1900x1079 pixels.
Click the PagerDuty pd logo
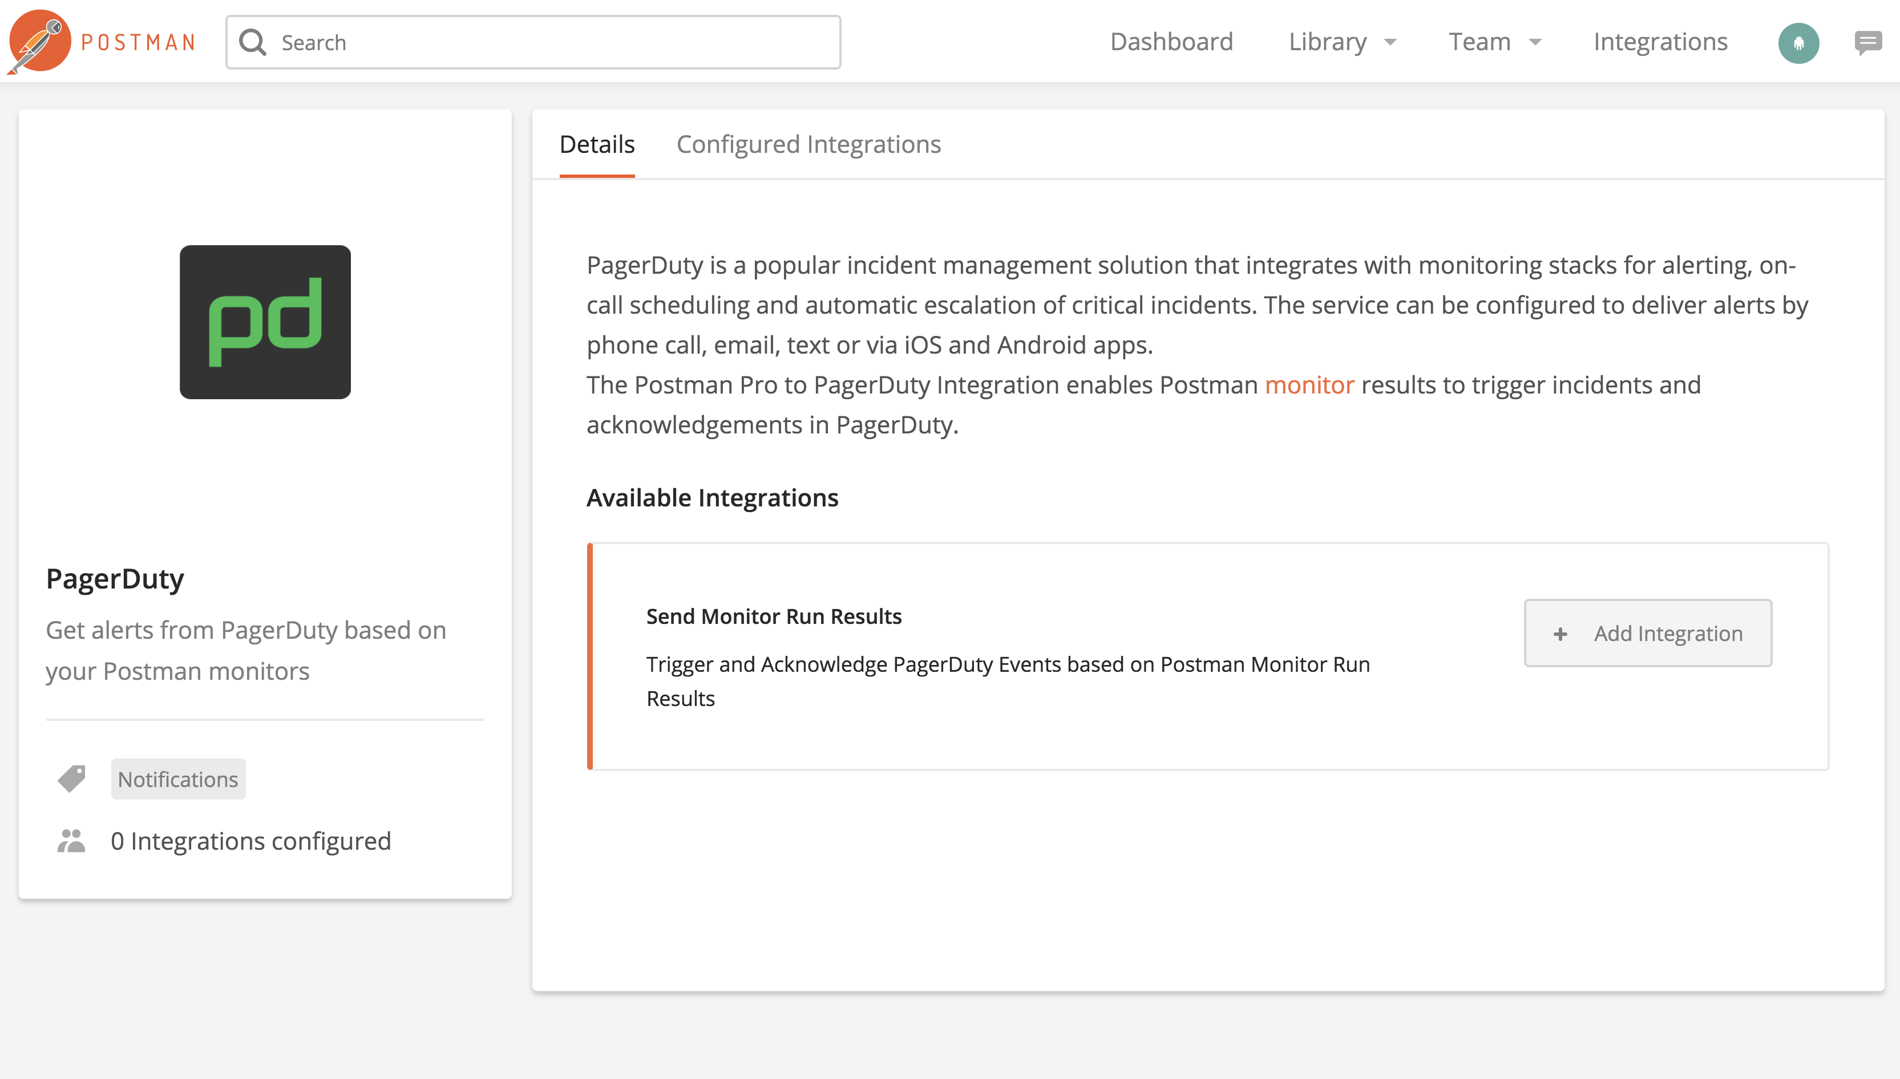coord(265,322)
